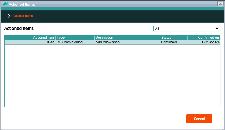Image resolution: width=225 pixels, height=130 pixels.
Task: Click the black arrow of filter dropdown
Action: [x=217, y=29]
